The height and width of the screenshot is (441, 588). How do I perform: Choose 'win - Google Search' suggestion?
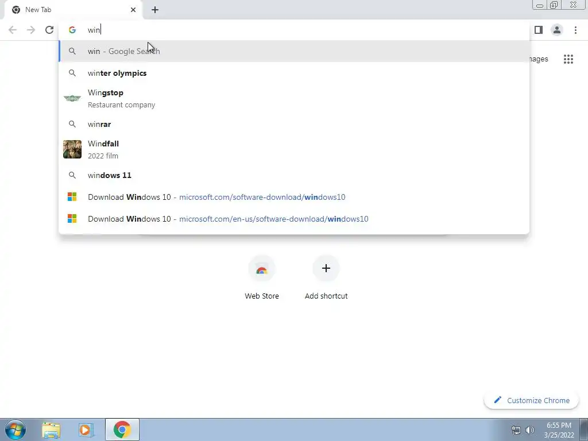[x=294, y=51]
